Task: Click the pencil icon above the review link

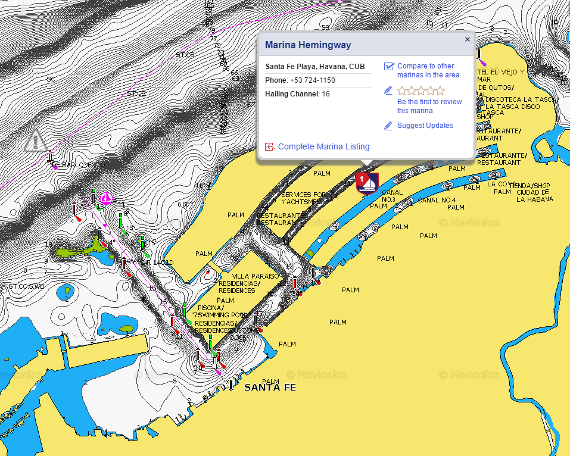Action: (x=388, y=90)
